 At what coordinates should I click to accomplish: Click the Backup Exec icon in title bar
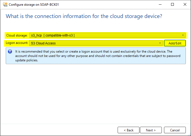[5, 5]
